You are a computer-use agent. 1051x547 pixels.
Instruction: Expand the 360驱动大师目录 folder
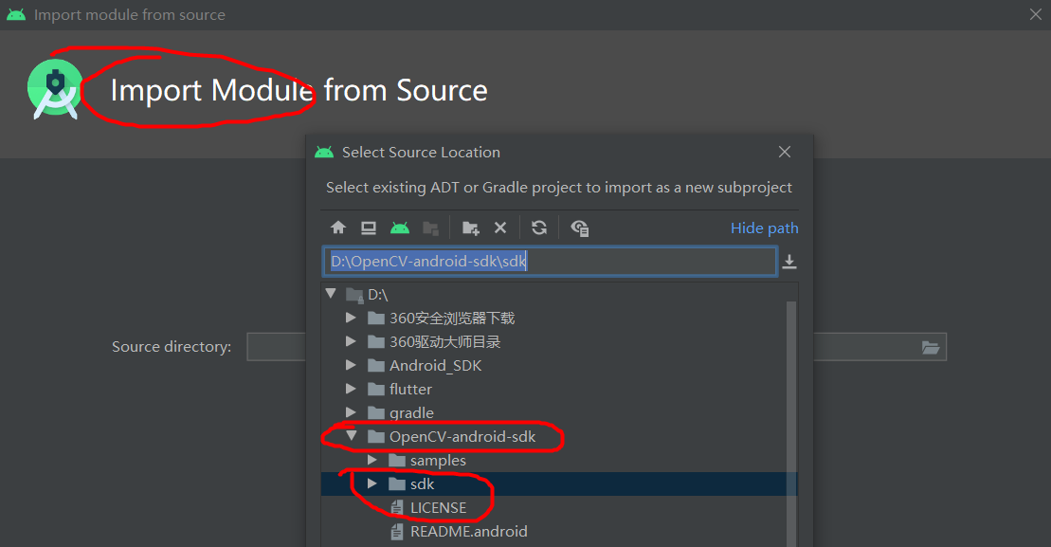click(x=351, y=341)
